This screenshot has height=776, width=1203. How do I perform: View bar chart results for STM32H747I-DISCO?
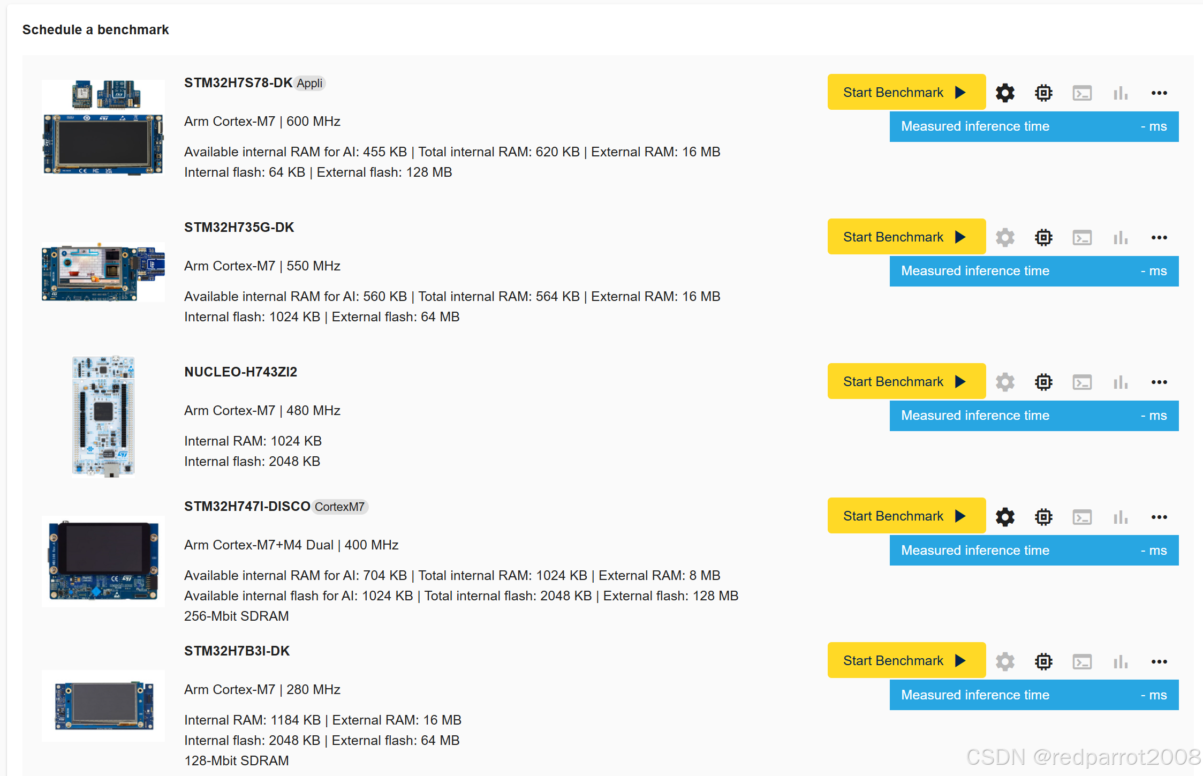1121,517
